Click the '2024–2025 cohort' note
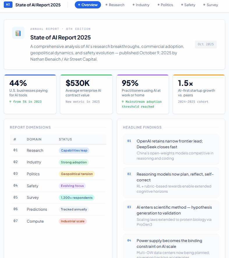The width and height of the screenshot is (229, 258). click(193, 102)
